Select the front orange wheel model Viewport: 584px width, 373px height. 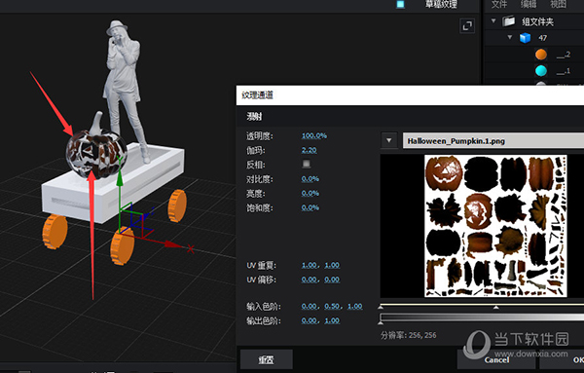pos(123,246)
